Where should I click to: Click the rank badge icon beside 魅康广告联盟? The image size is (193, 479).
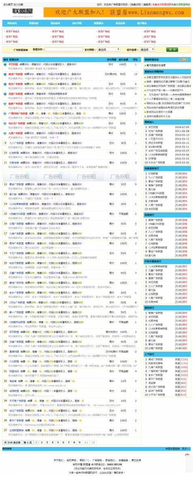[5, 104]
